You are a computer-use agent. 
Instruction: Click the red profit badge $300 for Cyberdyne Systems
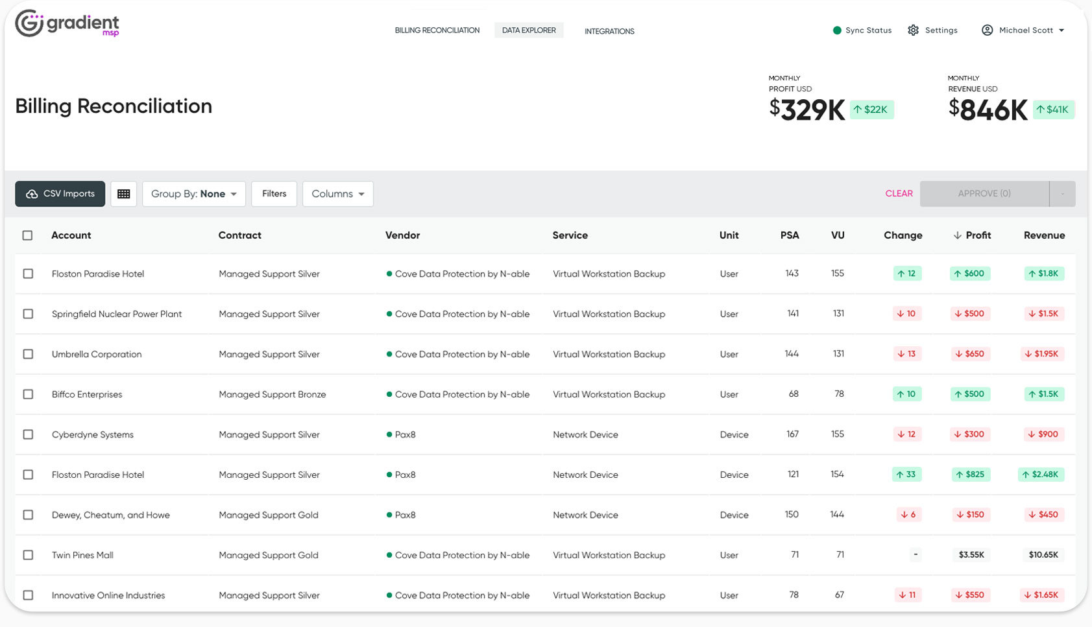pos(970,434)
